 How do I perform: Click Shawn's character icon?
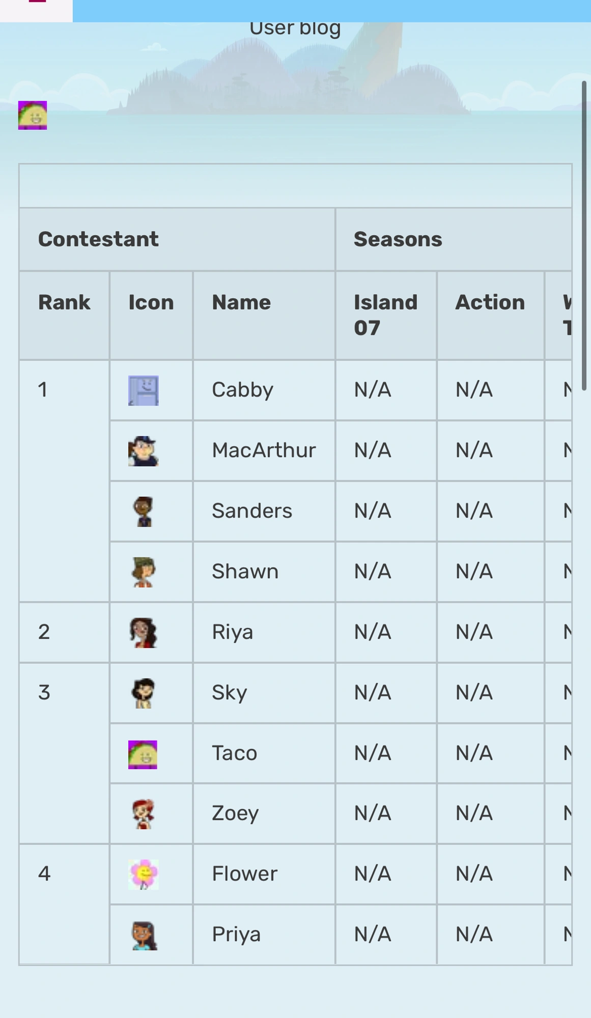point(144,572)
